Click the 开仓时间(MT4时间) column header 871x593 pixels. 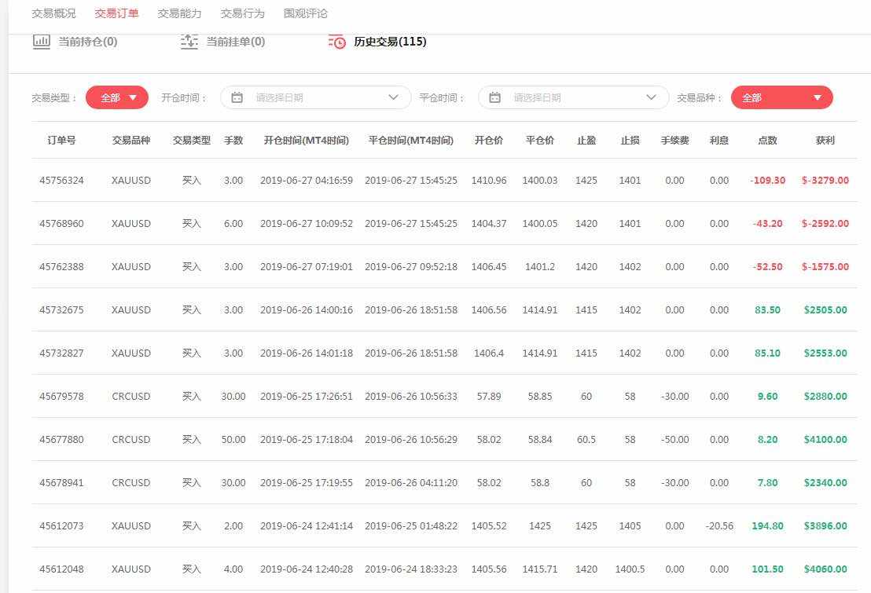click(x=306, y=141)
